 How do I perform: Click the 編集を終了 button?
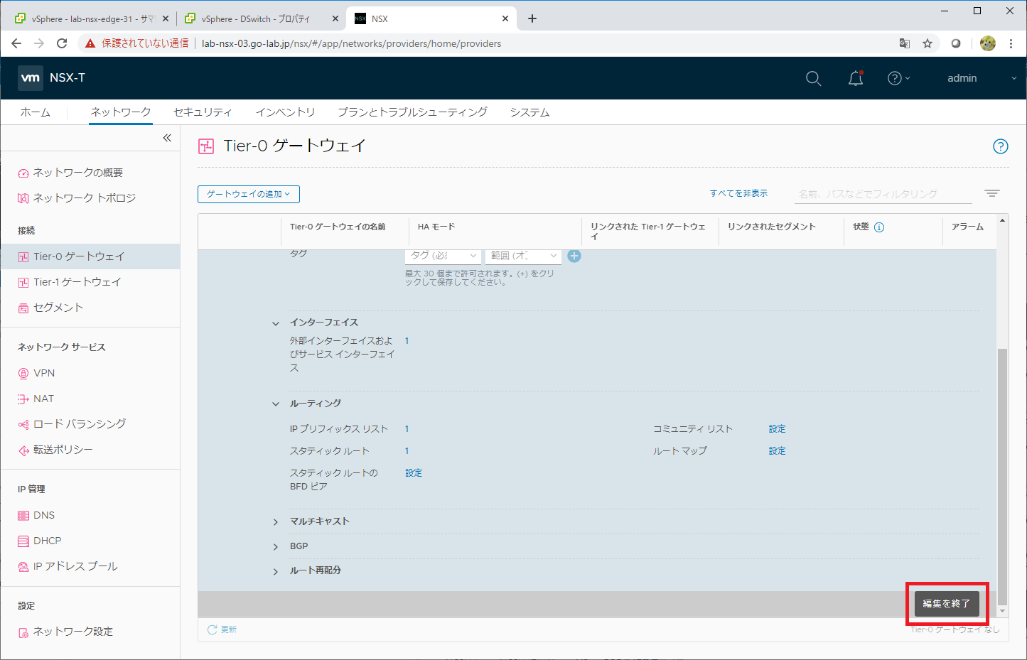947,604
